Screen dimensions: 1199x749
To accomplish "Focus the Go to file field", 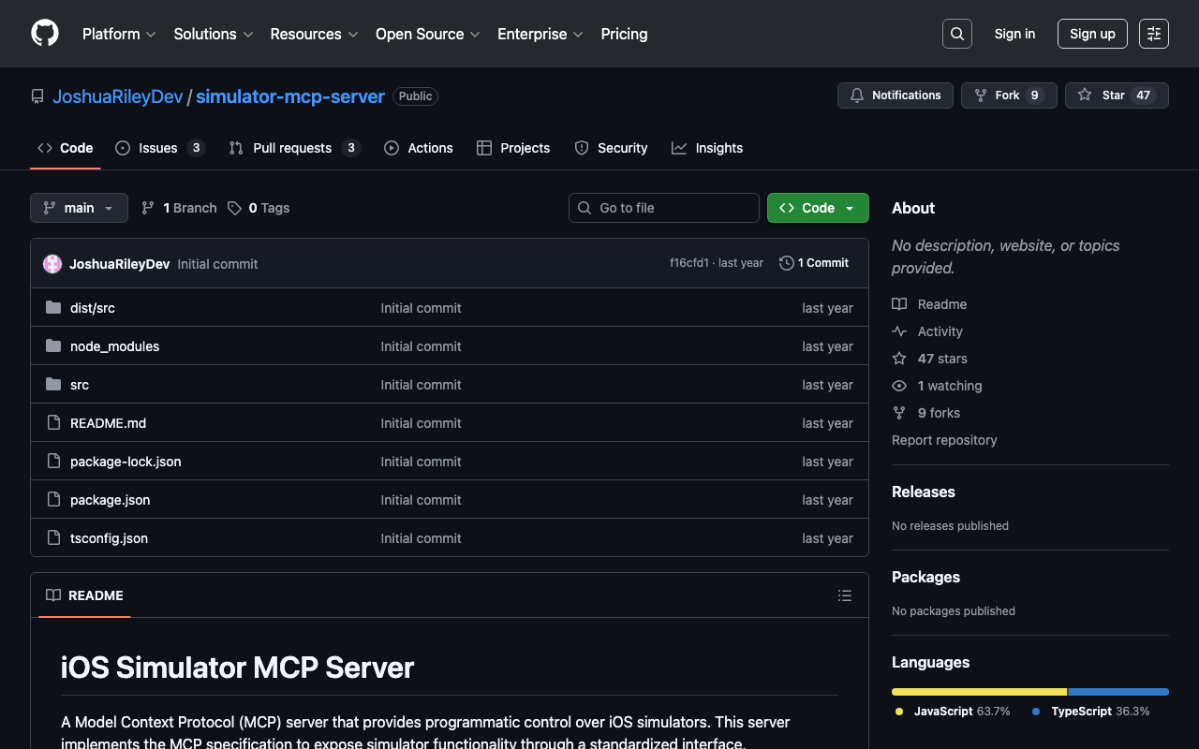I will (673, 208).
